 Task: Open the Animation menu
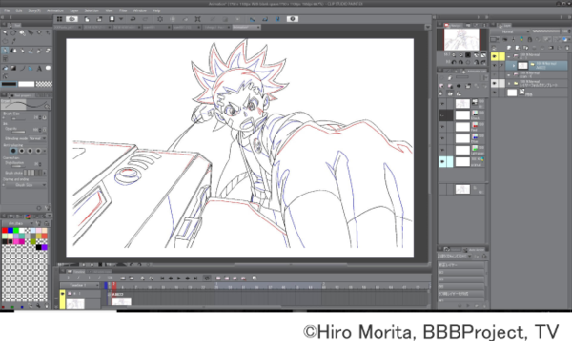click(55, 10)
